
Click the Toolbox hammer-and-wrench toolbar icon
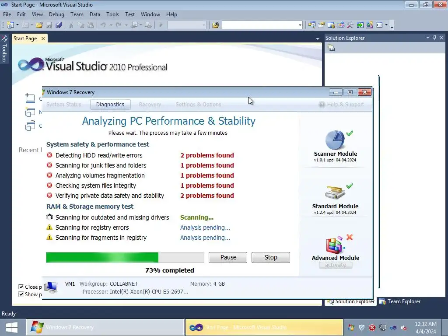(x=350, y=25)
